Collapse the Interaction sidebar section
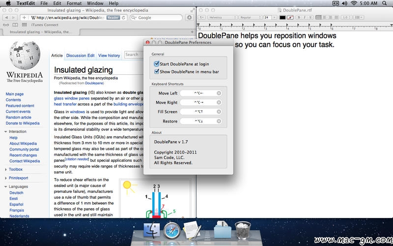Image resolution: width=393 pixels, height=246 pixels. pos(6,131)
